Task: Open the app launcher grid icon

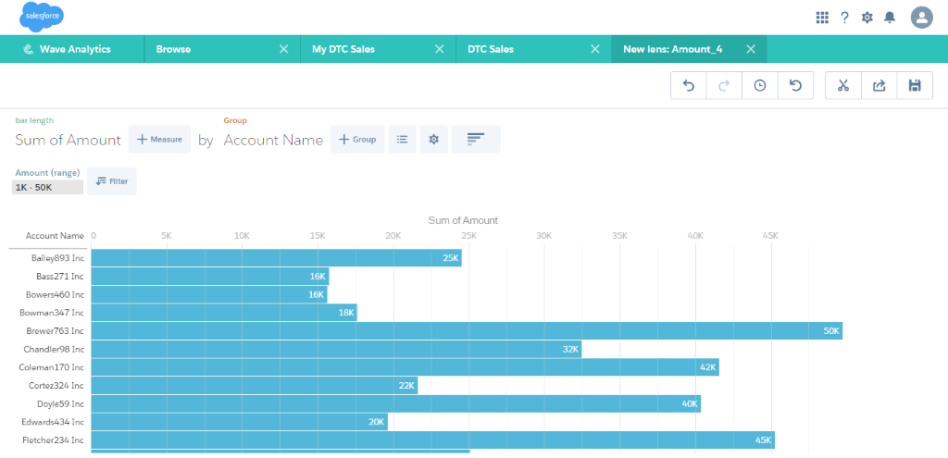Action: (822, 18)
